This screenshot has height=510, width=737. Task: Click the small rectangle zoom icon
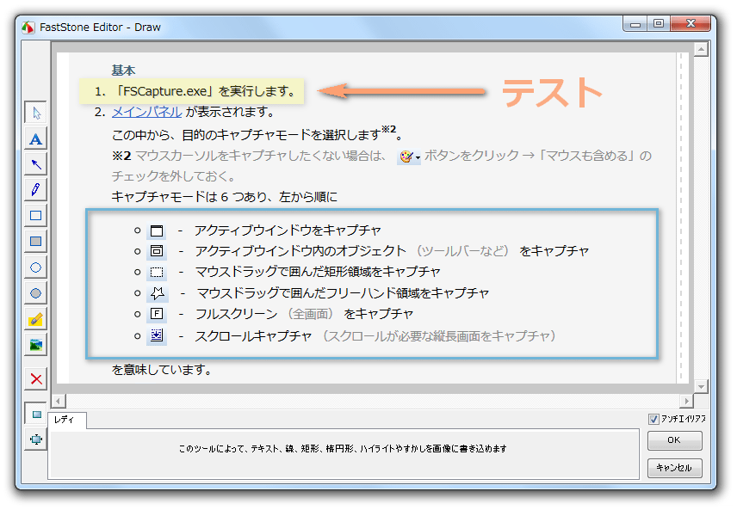(35, 415)
